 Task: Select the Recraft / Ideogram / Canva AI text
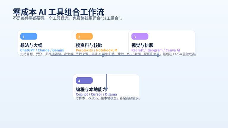(156, 50)
